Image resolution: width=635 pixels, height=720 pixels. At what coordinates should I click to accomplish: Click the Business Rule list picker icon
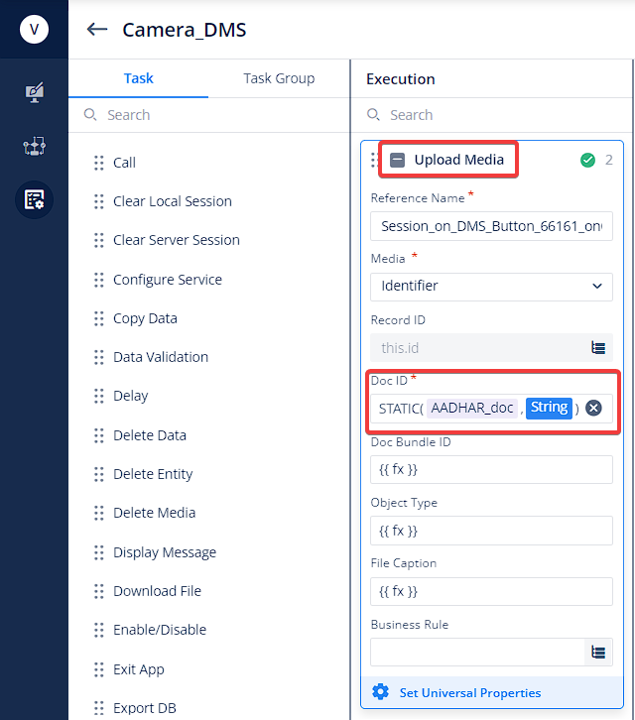(597, 652)
